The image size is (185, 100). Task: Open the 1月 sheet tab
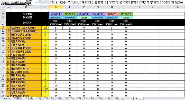[x=39, y=98]
